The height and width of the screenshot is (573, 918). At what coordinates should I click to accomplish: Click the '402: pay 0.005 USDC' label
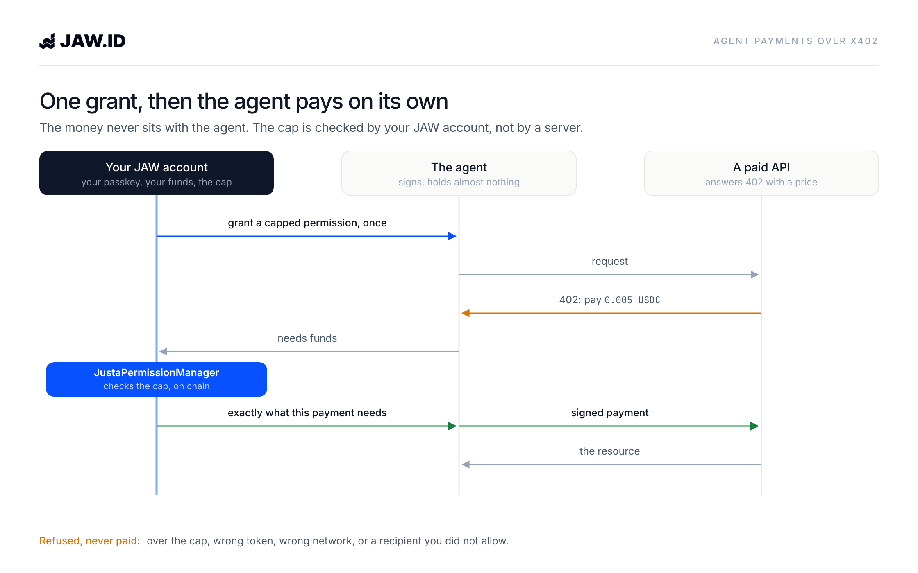[610, 300]
